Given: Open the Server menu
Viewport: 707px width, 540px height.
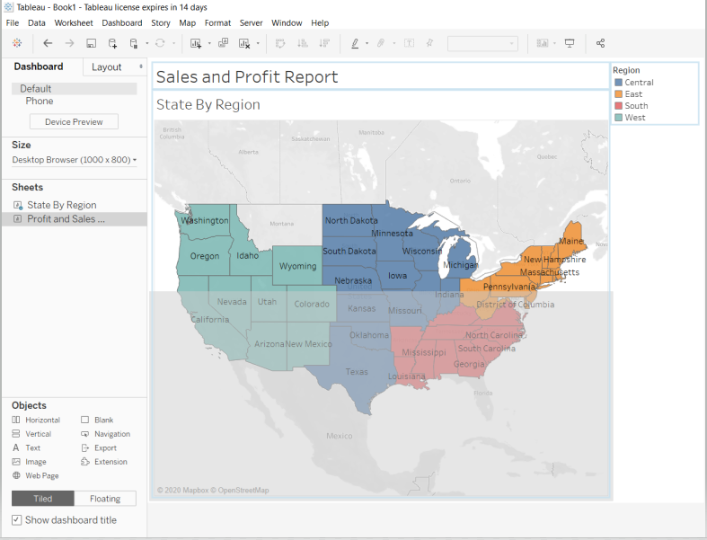Looking at the screenshot, I should tap(251, 23).
